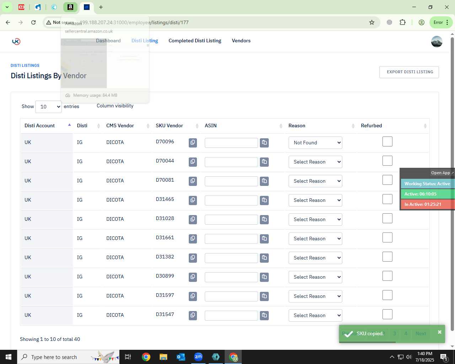455x364 pixels.
Task: Copy SKU D70081 with its copy icon
Action: pyautogui.click(x=193, y=181)
